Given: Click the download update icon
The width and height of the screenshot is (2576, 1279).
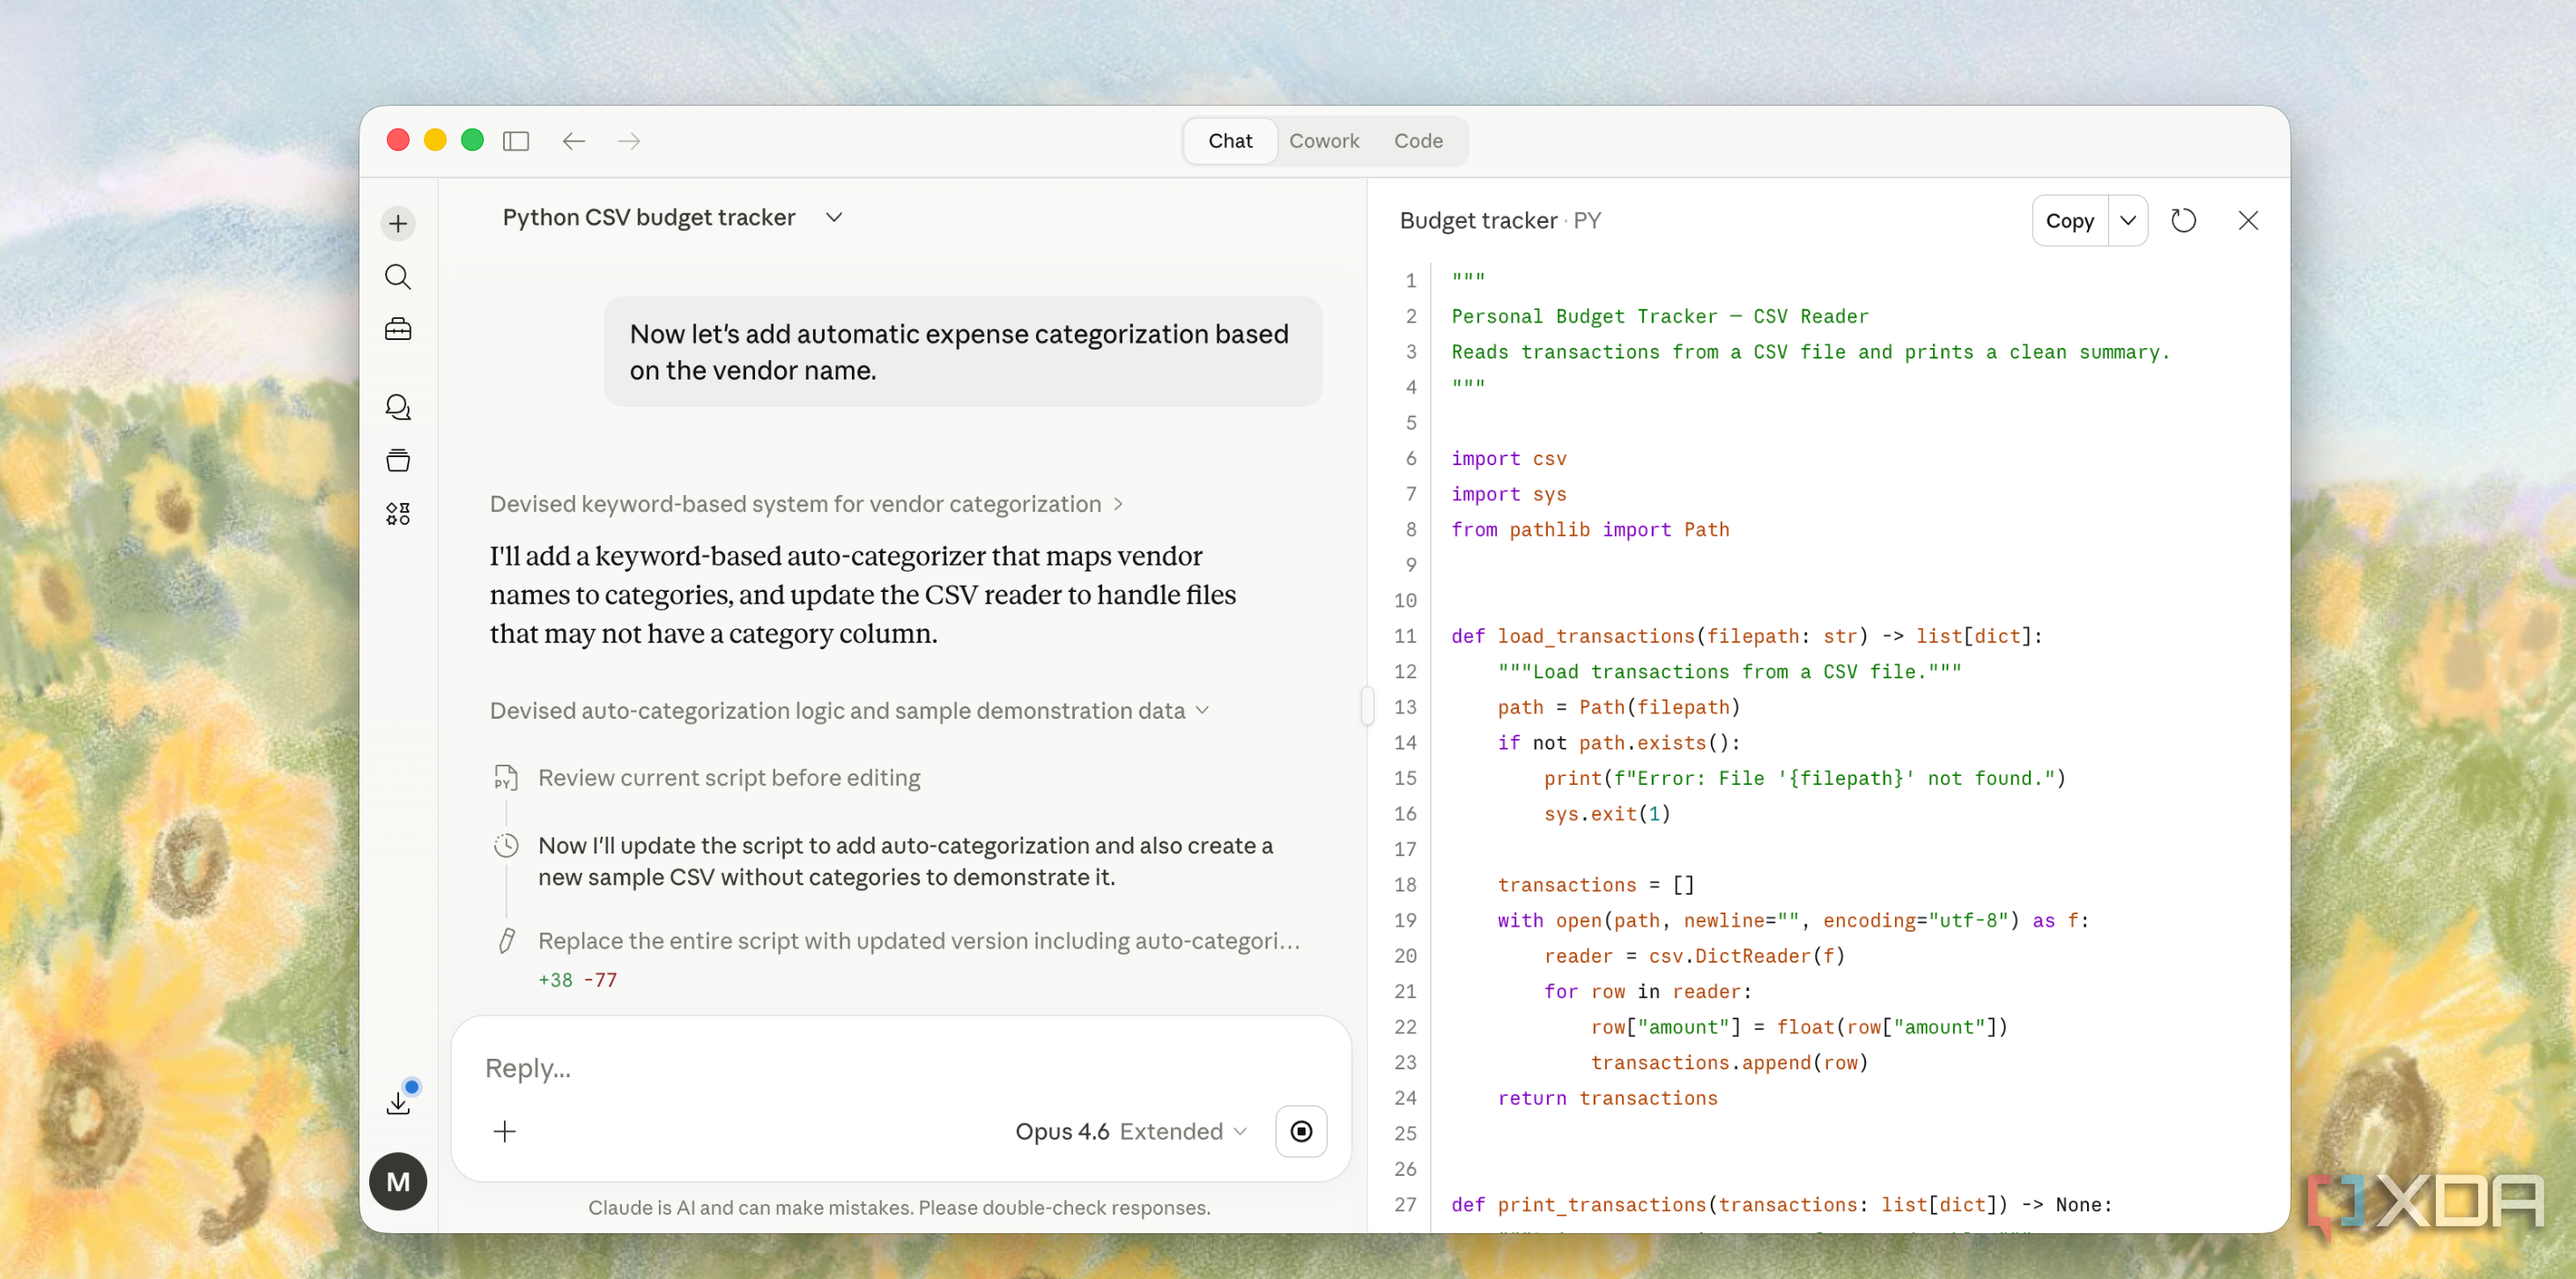Looking at the screenshot, I should [398, 1102].
